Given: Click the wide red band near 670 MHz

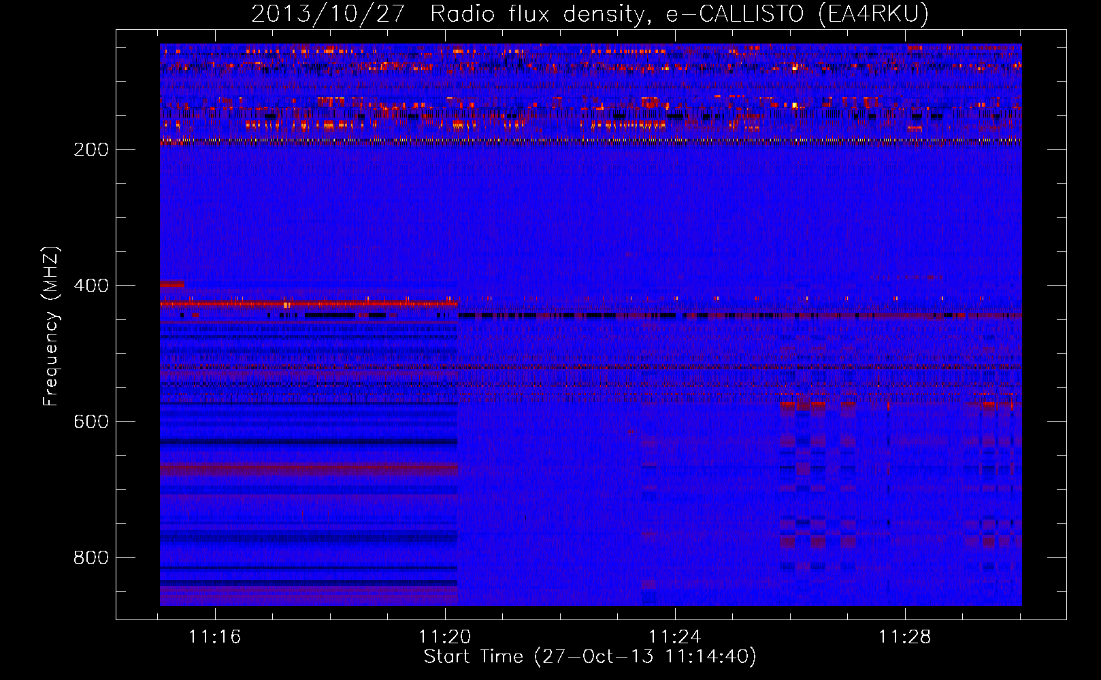Looking at the screenshot, I should coord(306,468).
